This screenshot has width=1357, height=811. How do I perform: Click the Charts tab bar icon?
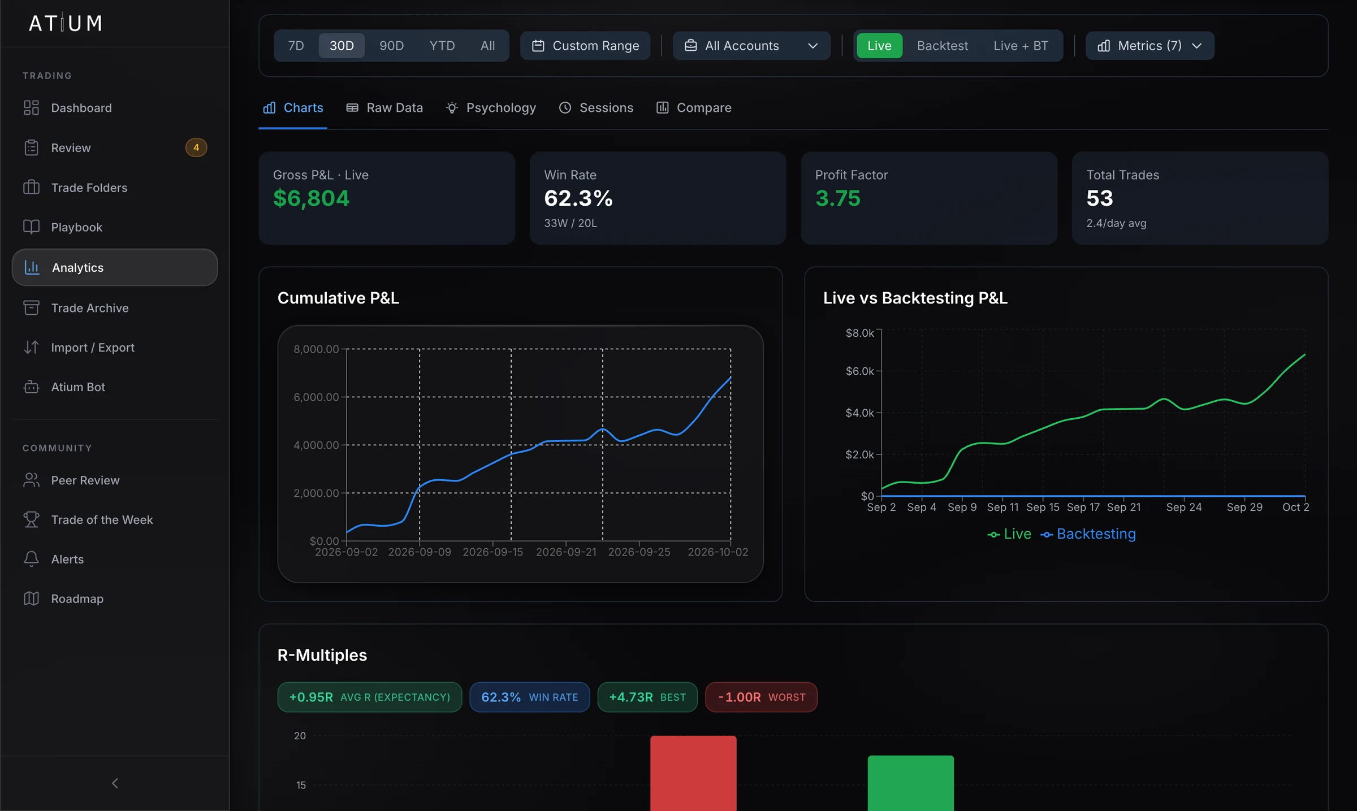(x=269, y=107)
